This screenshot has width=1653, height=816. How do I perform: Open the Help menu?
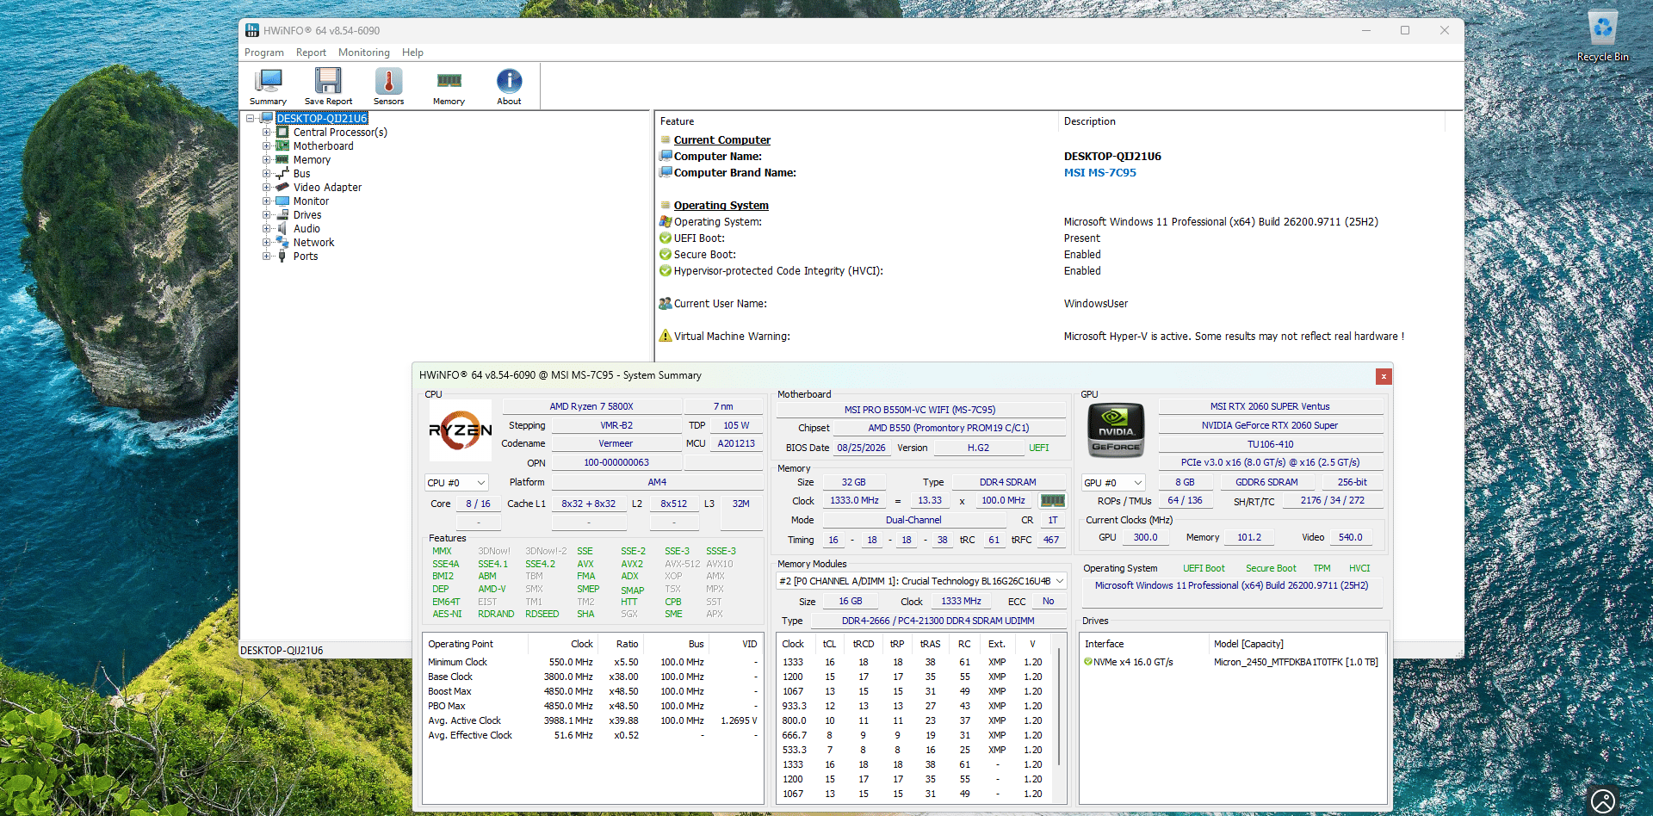pyautogui.click(x=412, y=53)
